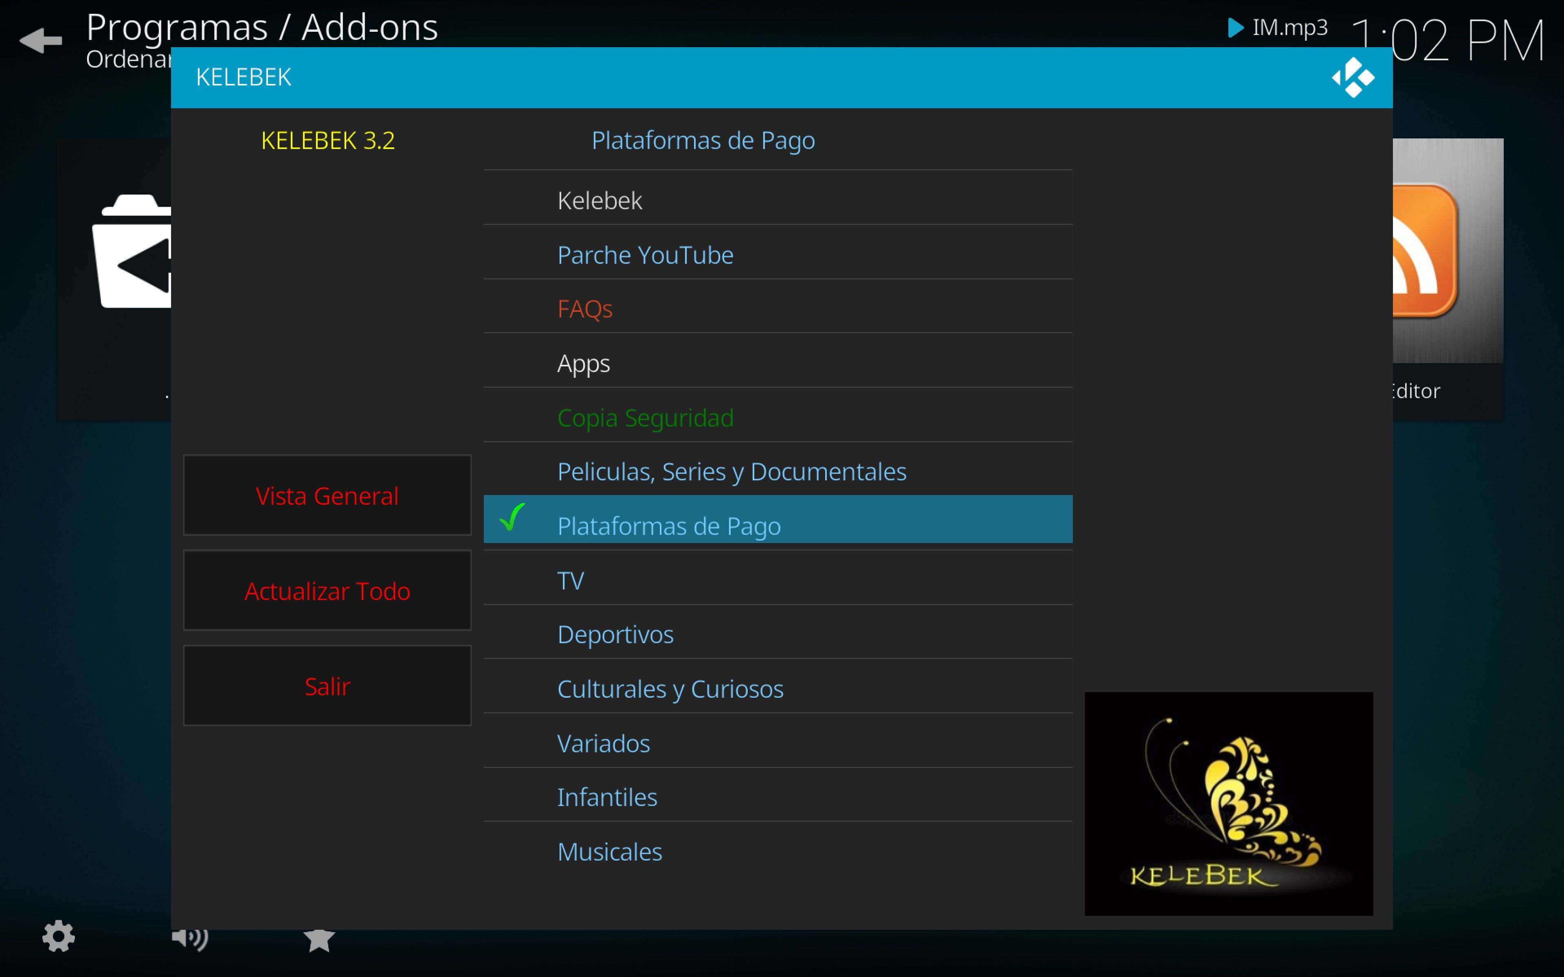Open Peliculas, Series y Documentales
The width and height of the screenshot is (1564, 977).
pos(778,472)
